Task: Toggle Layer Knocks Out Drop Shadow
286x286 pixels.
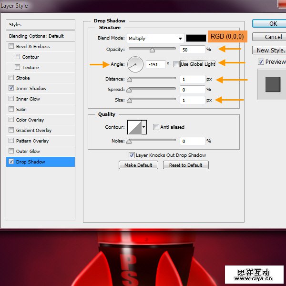Action: point(132,155)
